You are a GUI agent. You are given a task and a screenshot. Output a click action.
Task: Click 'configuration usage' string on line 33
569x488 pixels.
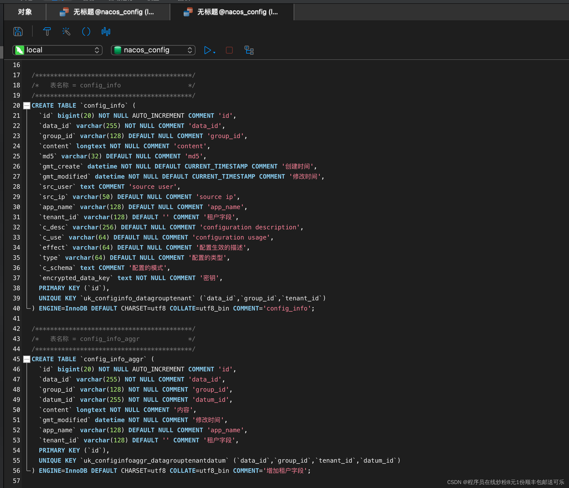[231, 238]
